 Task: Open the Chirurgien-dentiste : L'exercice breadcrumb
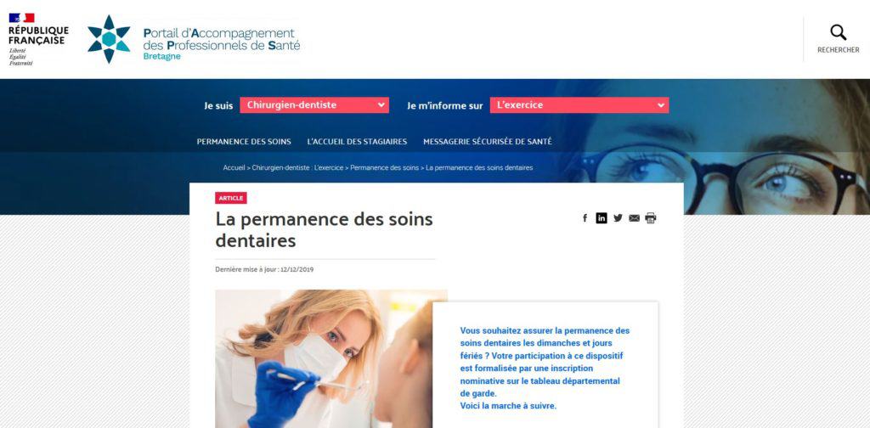[x=297, y=167]
